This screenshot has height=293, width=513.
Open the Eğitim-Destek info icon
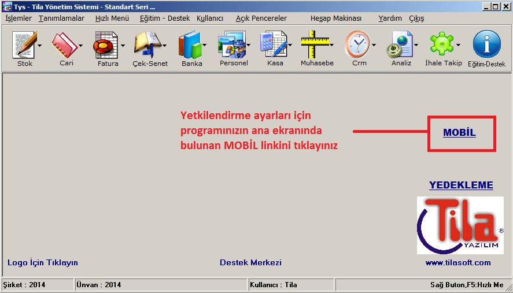point(486,45)
